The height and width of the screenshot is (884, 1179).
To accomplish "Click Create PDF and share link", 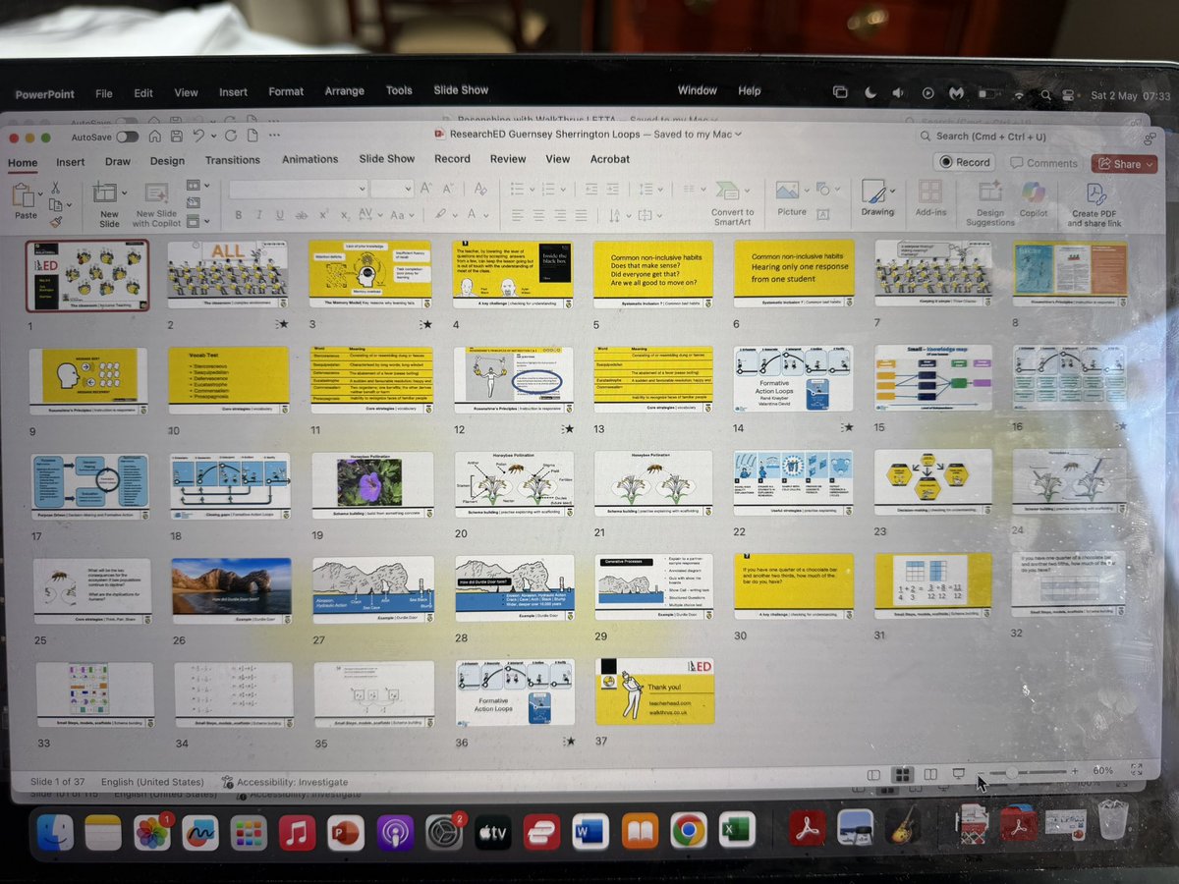I will click(1095, 204).
